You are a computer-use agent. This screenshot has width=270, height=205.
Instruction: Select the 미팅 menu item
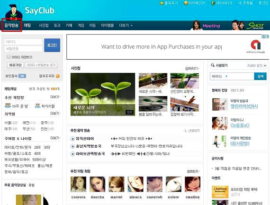coord(92,25)
